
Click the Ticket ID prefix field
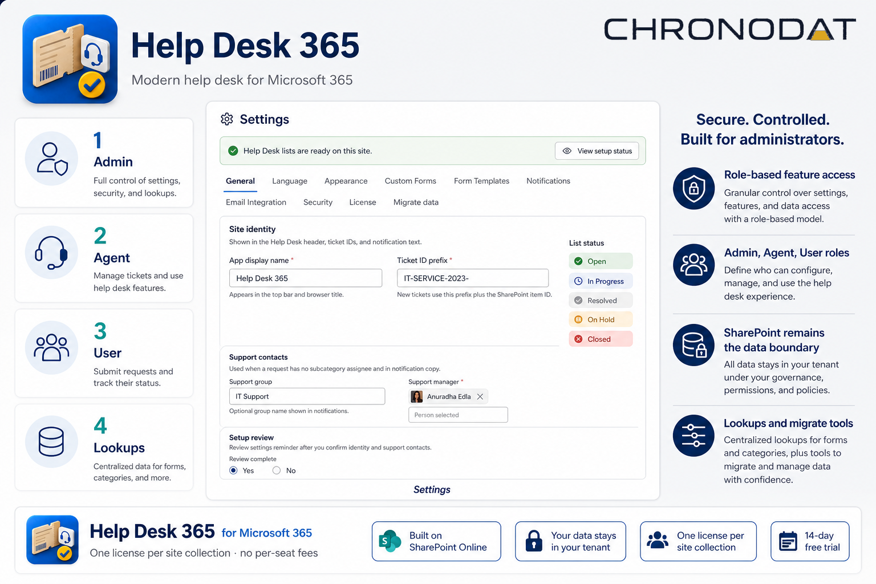pyautogui.click(x=473, y=278)
